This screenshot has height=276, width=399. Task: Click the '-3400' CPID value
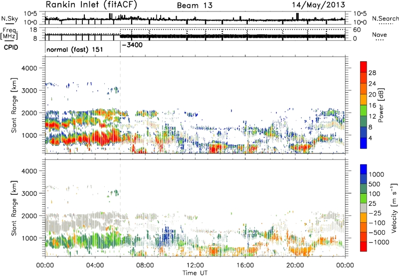[x=132, y=45]
